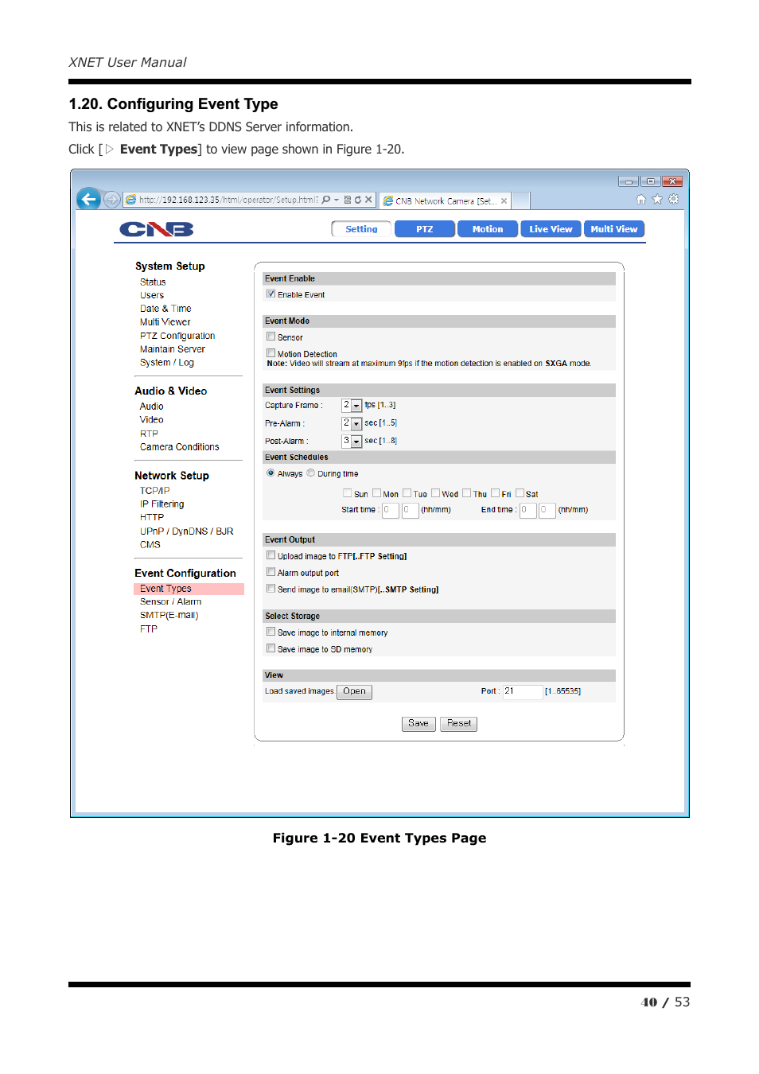Switch to the PTZ tab
The height and width of the screenshot is (1074, 759).
pyautogui.click(x=425, y=229)
